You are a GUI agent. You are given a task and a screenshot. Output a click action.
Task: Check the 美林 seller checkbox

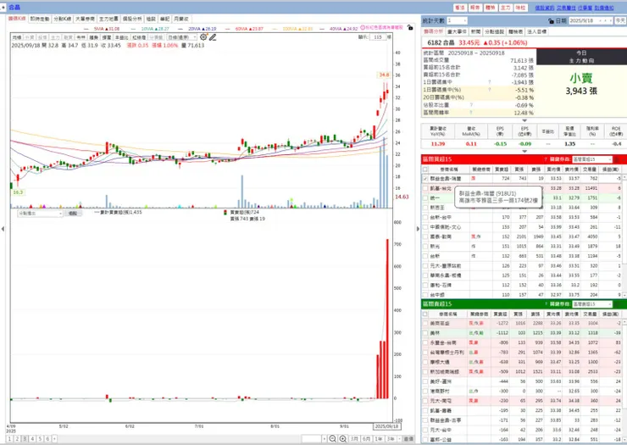[425, 333]
